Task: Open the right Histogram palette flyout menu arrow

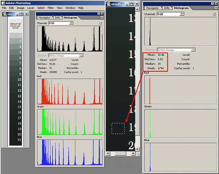Action: [216, 8]
